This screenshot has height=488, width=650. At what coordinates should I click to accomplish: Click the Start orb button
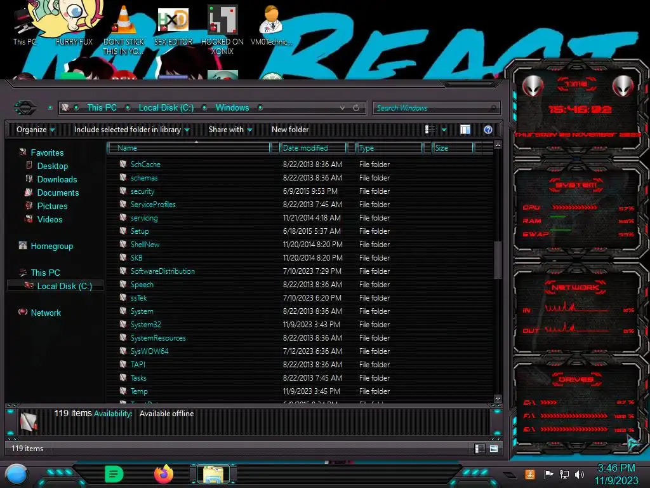(17, 475)
